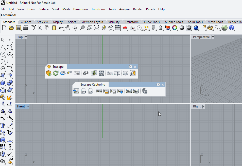Export Web standalone from Enscape Capturing
This screenshot has height=166, width=242.
[x=91, y=91]
